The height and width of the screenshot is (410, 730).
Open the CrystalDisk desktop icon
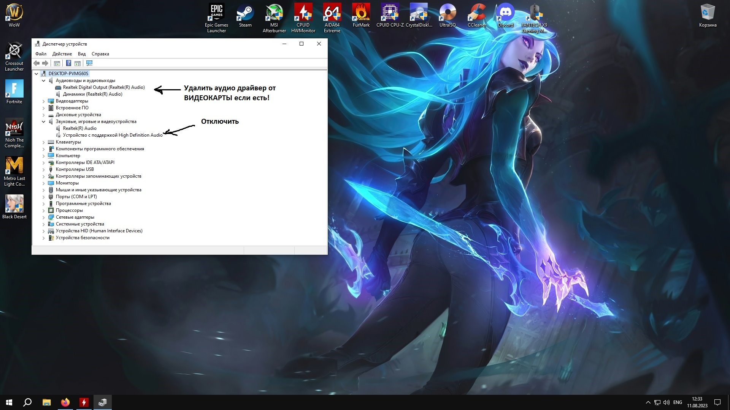(419, 15)
